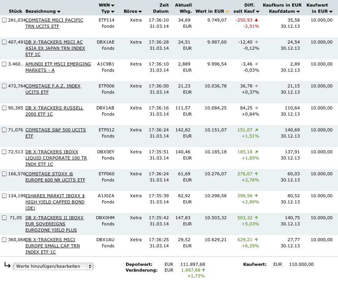Click the +1,73% total change value
This screenshot has height=282, width=338.
(196, 276)
